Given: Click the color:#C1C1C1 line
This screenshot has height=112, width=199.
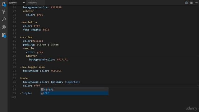Looking at the screenshot, I should click(33, 41).
